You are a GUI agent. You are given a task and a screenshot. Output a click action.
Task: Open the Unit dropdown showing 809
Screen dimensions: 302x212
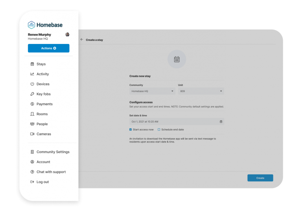[201, 91]
